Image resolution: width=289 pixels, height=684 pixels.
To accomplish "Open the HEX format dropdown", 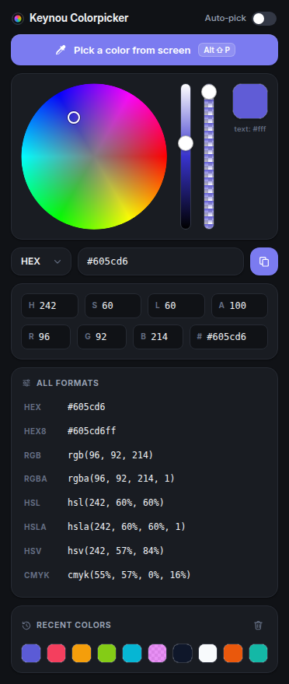I will (x=41, y=261).
